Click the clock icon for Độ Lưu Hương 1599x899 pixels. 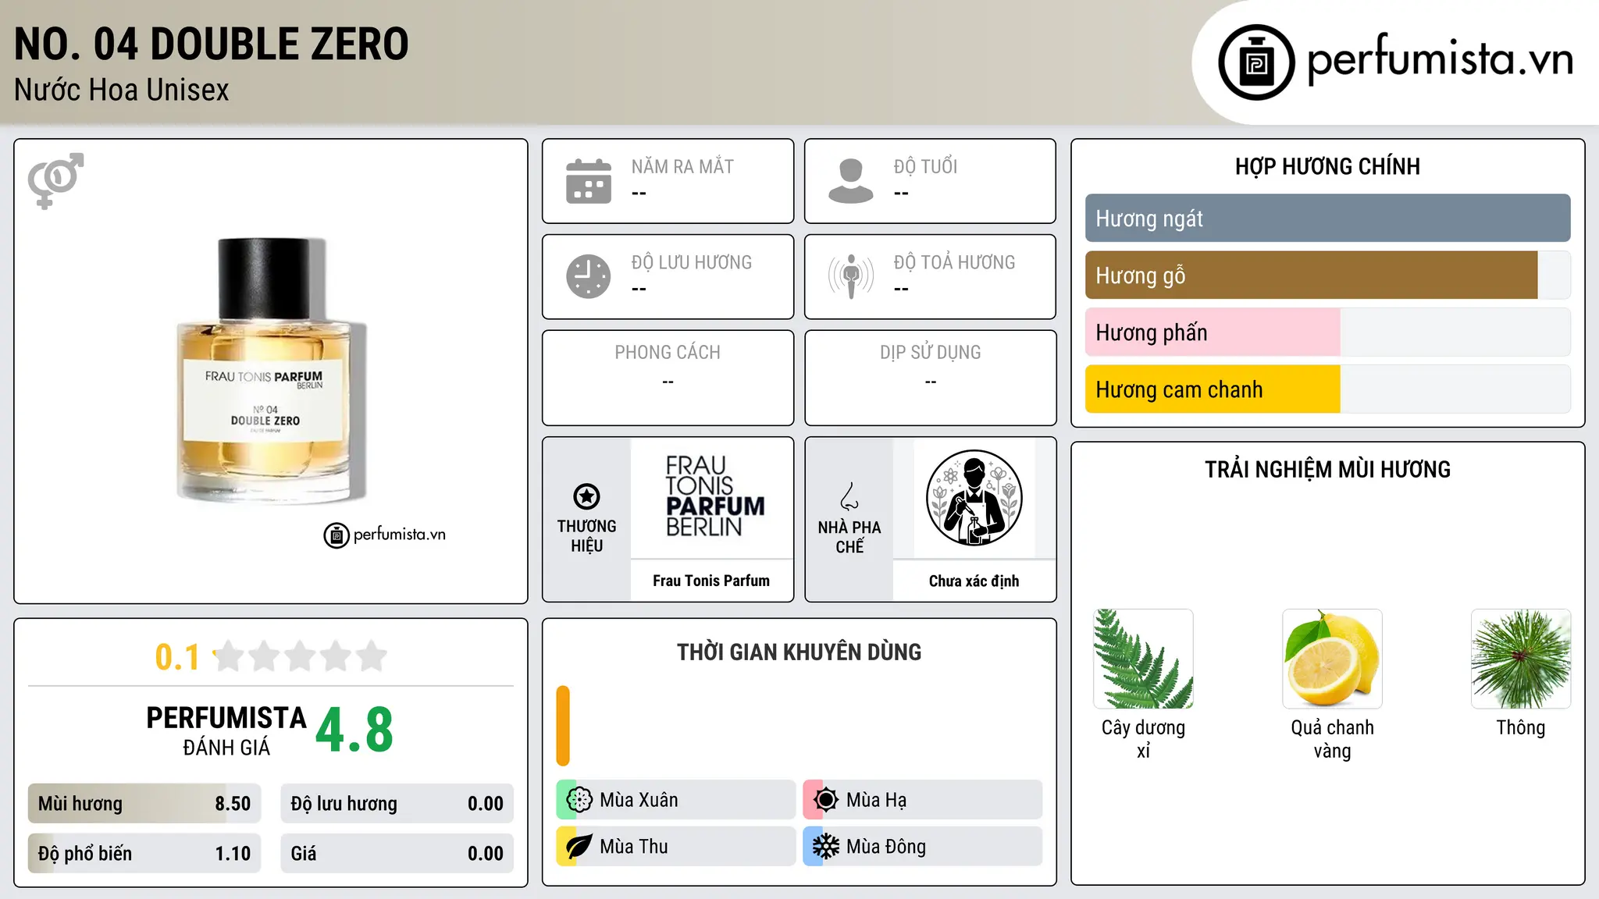click(589, 276)
